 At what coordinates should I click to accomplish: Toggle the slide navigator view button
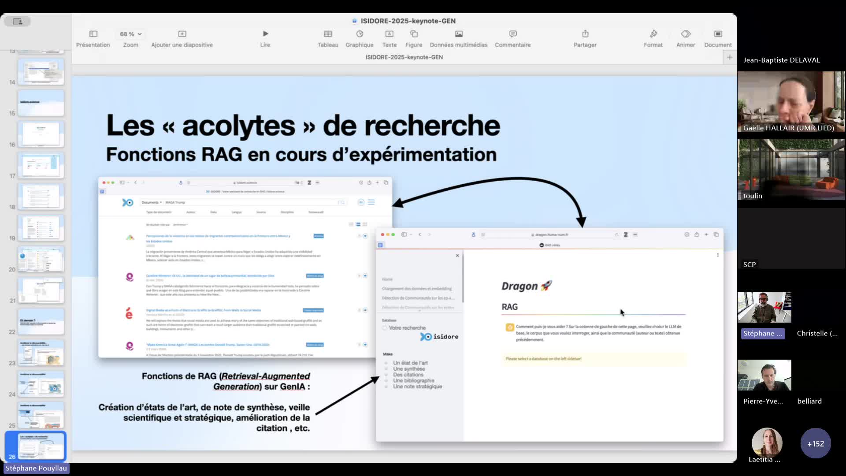pos(18,21)
